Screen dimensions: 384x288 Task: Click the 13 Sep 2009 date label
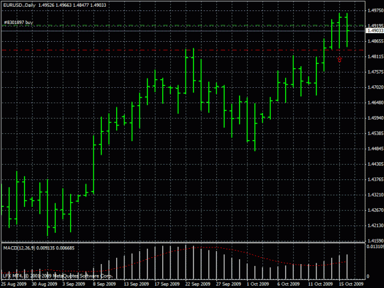point(136,284)
